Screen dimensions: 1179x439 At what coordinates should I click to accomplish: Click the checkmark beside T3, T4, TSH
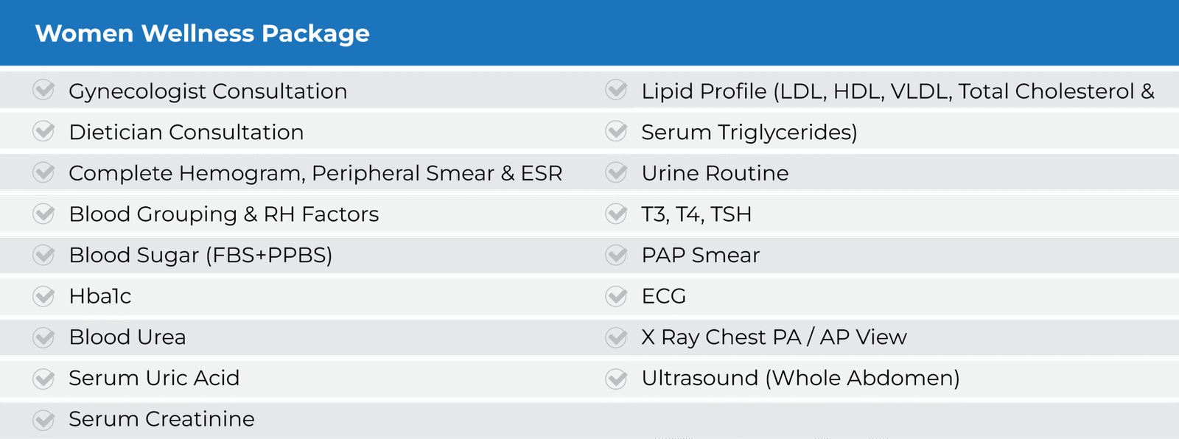coord(616,214)
